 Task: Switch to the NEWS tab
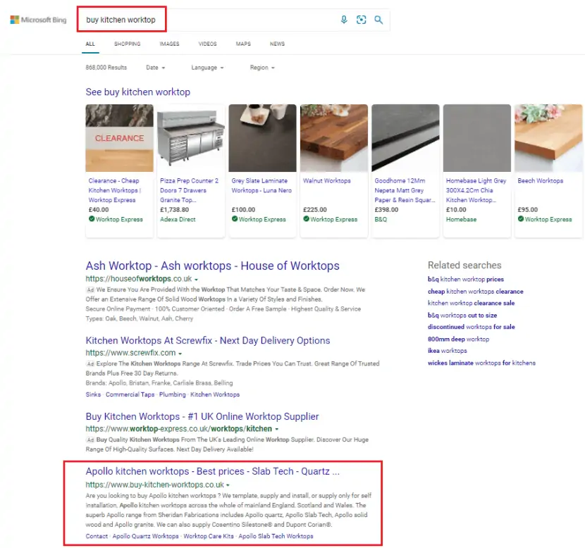coord(277,44)
